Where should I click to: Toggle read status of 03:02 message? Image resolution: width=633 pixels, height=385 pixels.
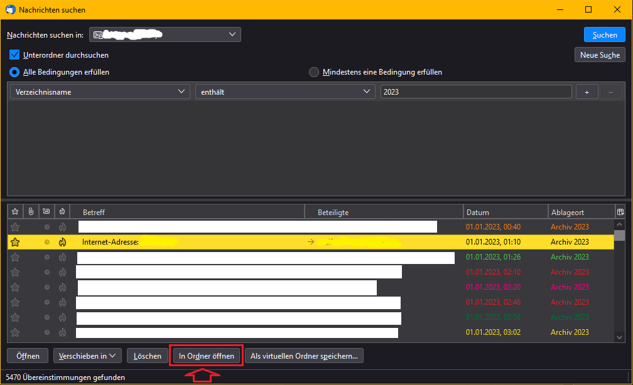(x=47, y=332)
